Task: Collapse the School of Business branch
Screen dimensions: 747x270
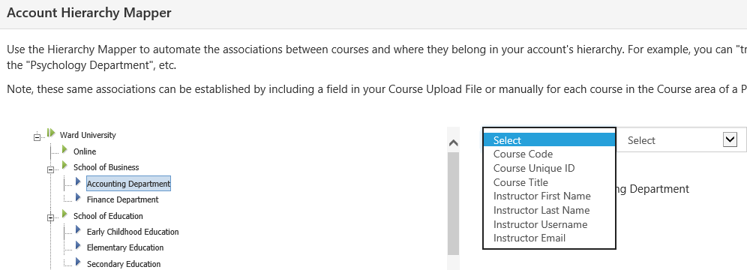Action: click(50, 169)
